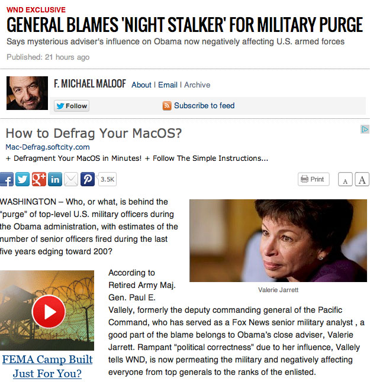Share on Google Plus

[39, 179]
